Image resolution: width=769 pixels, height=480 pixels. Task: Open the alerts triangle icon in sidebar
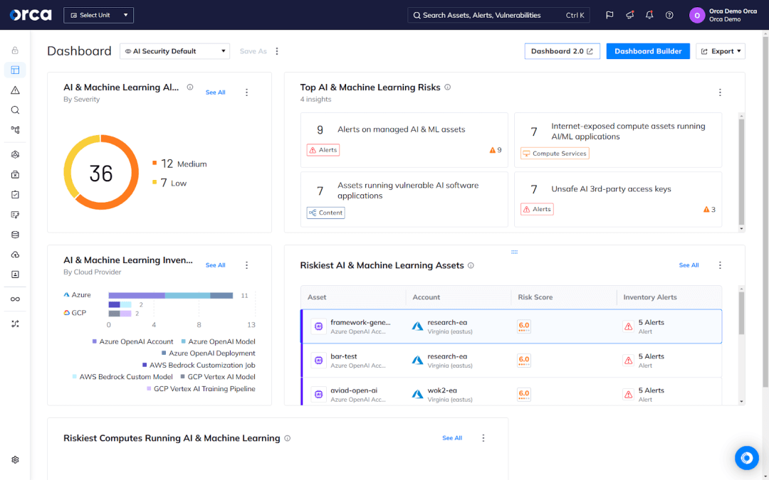click(15, 90)
